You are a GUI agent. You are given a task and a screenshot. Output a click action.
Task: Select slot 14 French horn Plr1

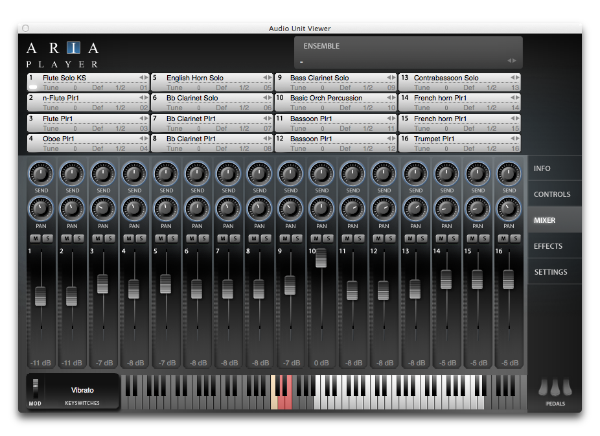click(x=459, y=102)
